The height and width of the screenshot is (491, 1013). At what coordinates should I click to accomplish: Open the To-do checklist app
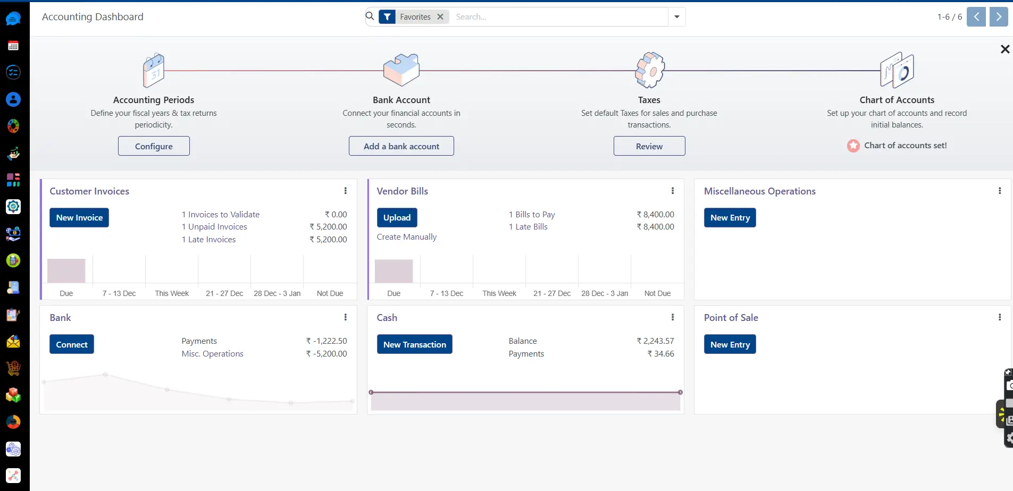click(13, 72)
